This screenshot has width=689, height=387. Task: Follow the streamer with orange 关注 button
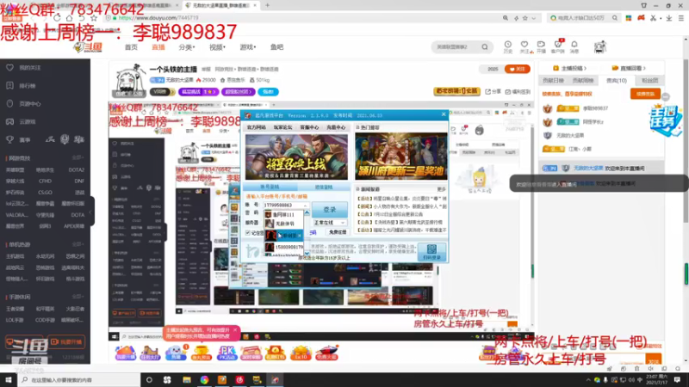click(x=518, y=69)
